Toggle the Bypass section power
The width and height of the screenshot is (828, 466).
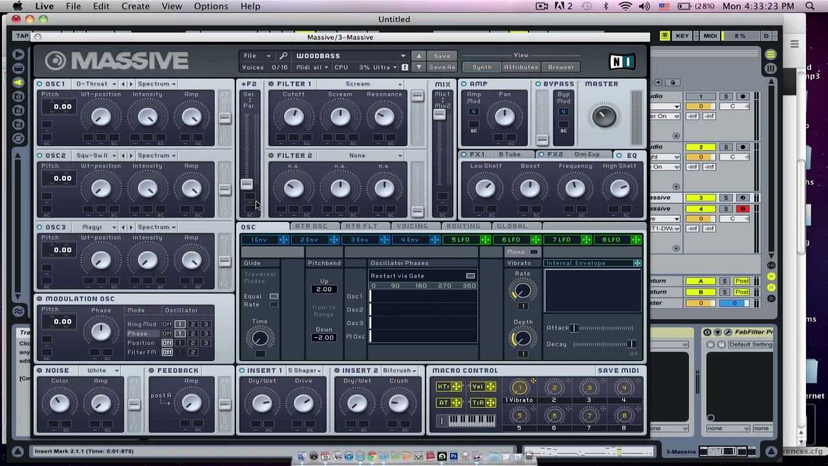(x=538, y=84)
